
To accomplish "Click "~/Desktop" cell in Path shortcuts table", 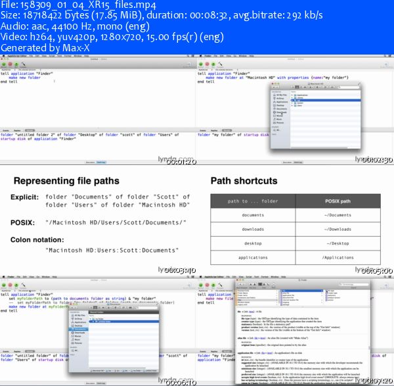I will (x=338, y=243).
